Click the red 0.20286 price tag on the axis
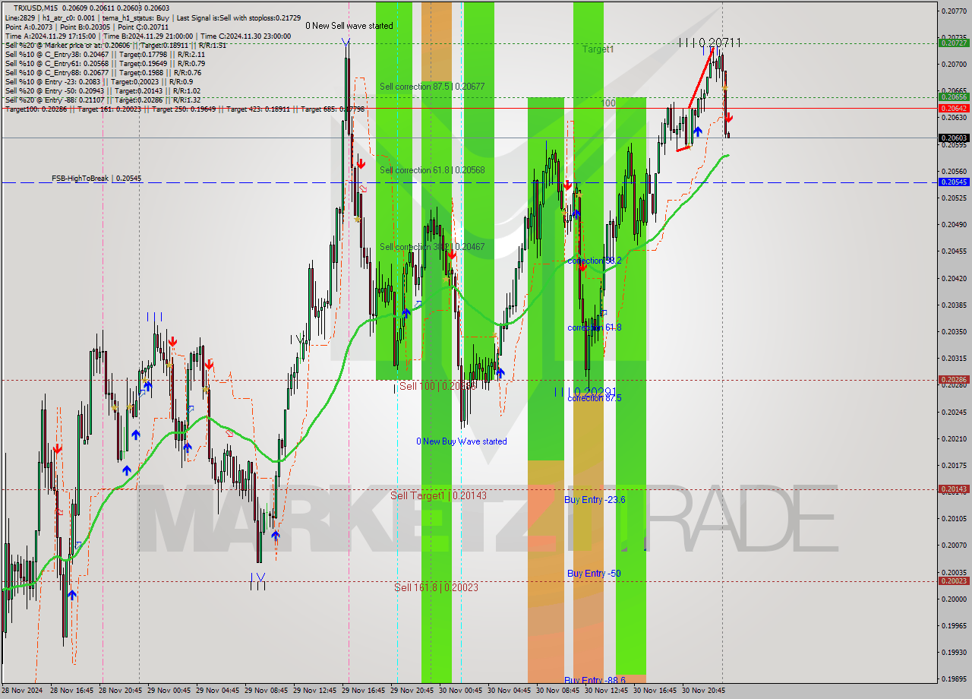 pos(954,379)
